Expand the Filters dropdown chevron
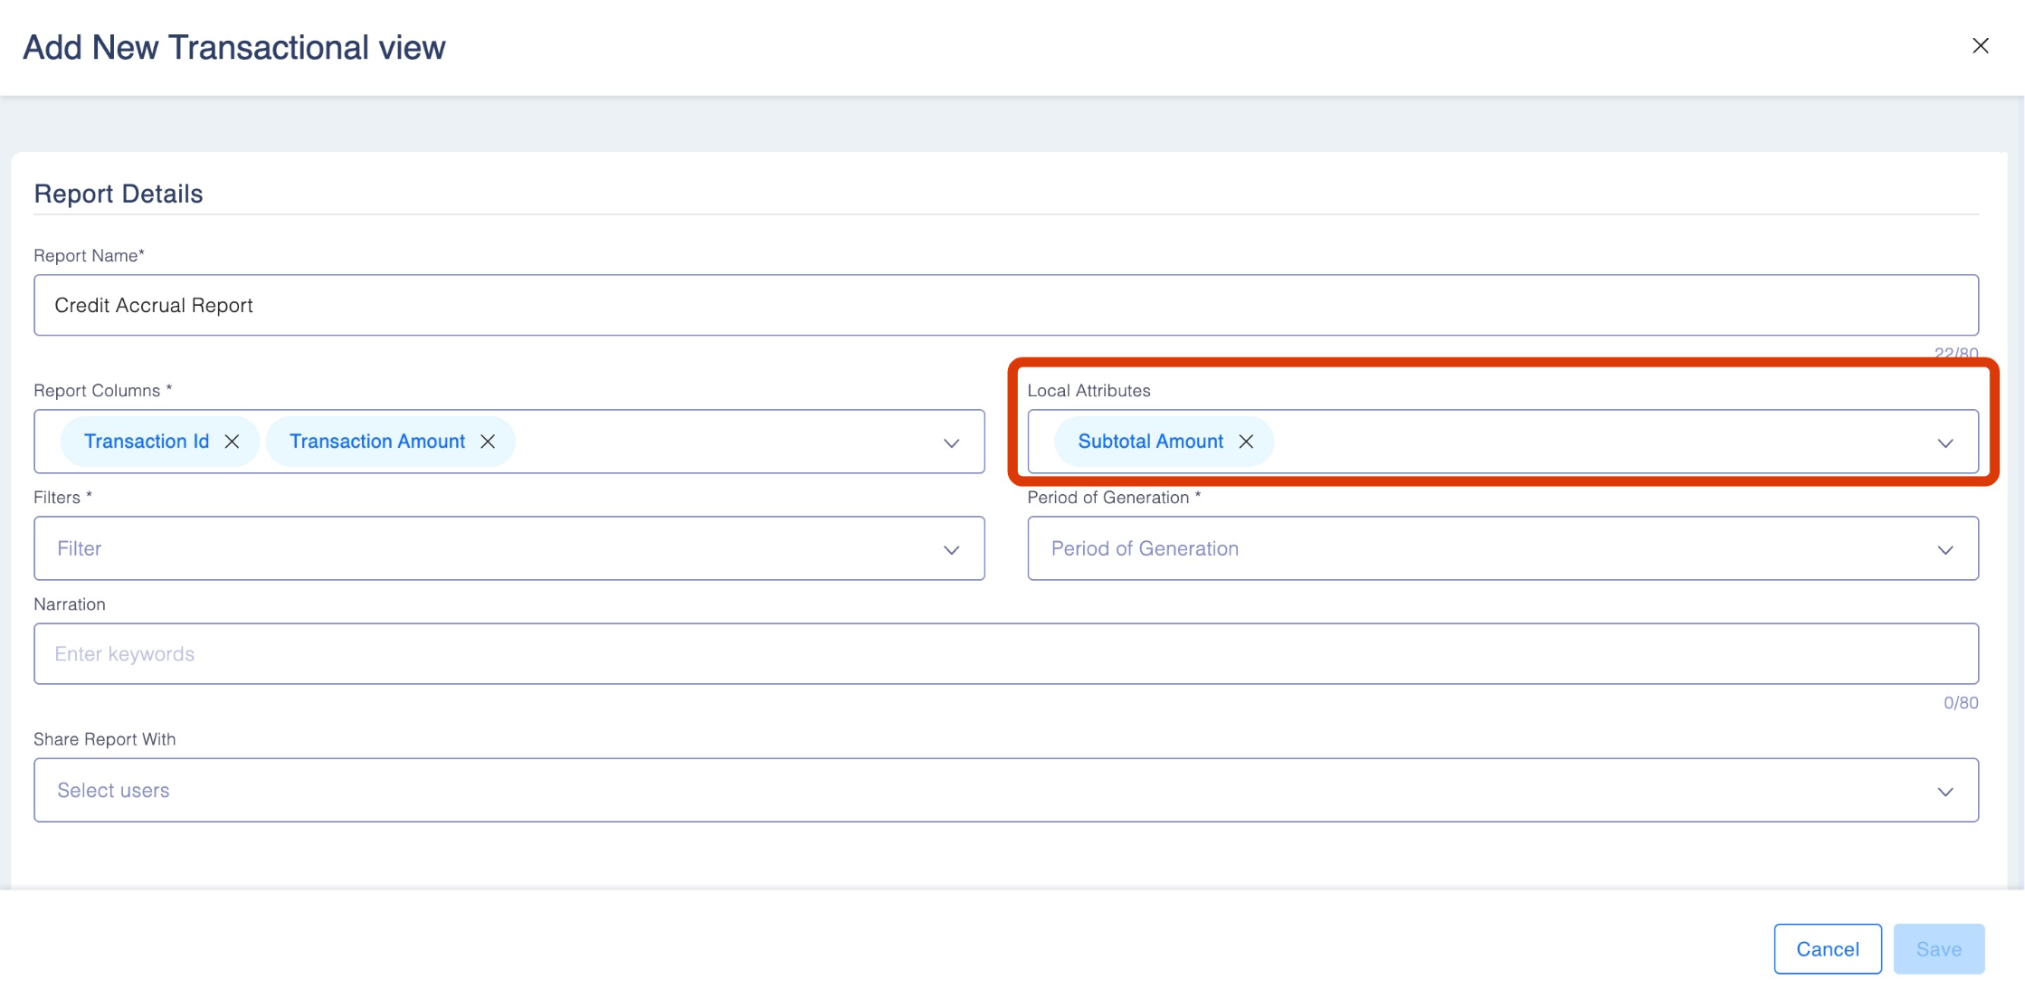The image size is (2025, 1008). 951,549
